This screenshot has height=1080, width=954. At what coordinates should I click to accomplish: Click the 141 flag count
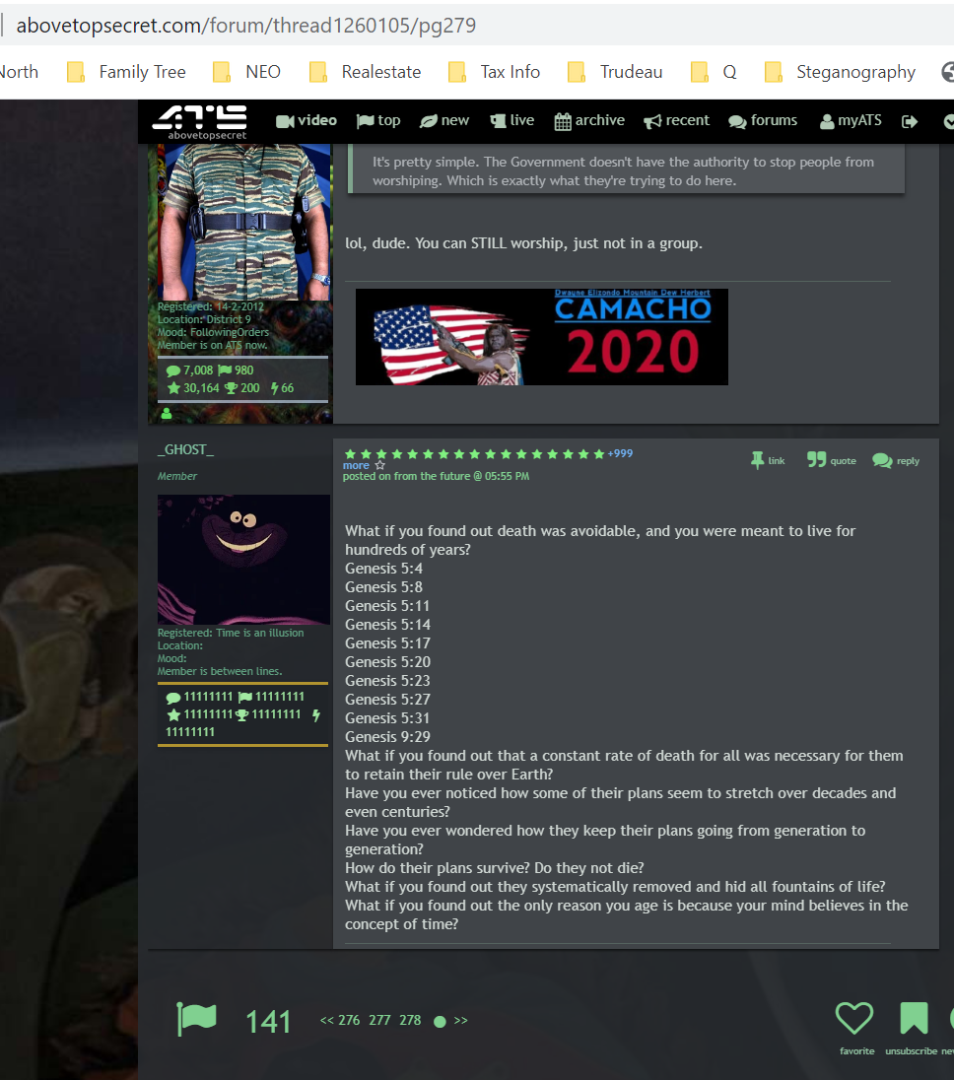[x=268, y=1022]
